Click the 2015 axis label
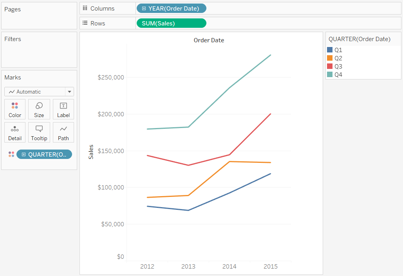The width and height of the screenshot is (403, 276). 271,267
